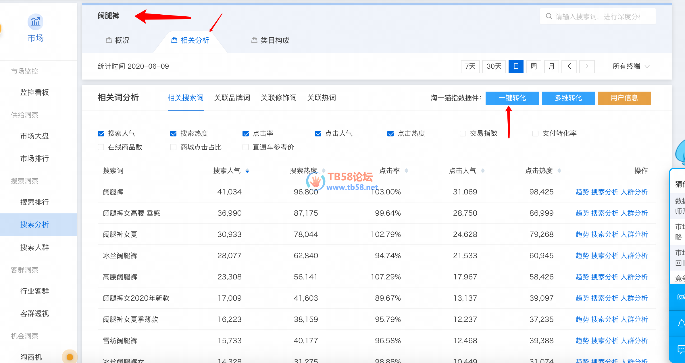Select the 30天 time range
Viewport: 685px width, 363px height.
click(x=494, y=66)
